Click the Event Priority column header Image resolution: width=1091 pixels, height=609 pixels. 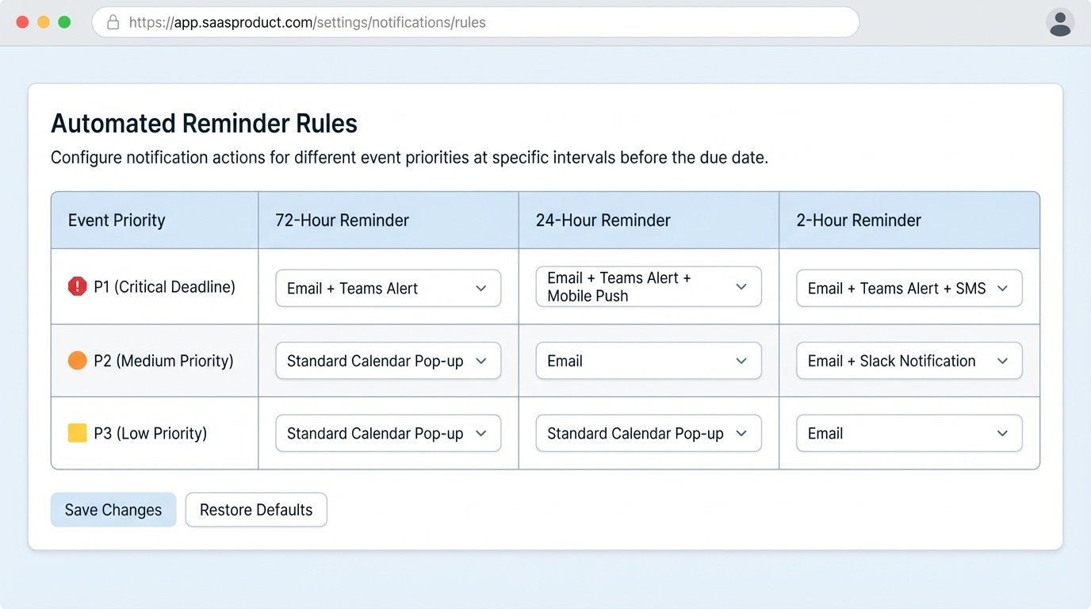click(116, 220)
